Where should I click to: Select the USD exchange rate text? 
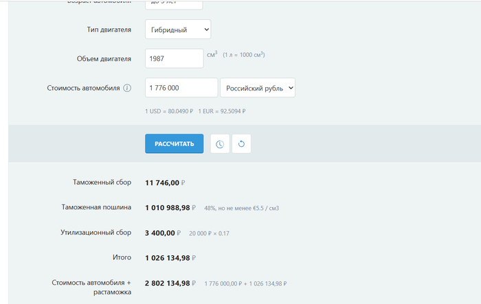click(x=169, y=111)
